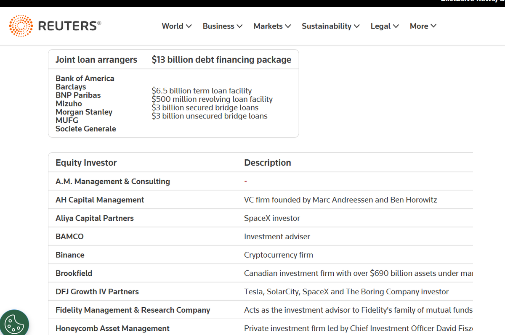Screen dimensions: 505x335
Task: Click the Reuters logo
Action: pos(55,26)
